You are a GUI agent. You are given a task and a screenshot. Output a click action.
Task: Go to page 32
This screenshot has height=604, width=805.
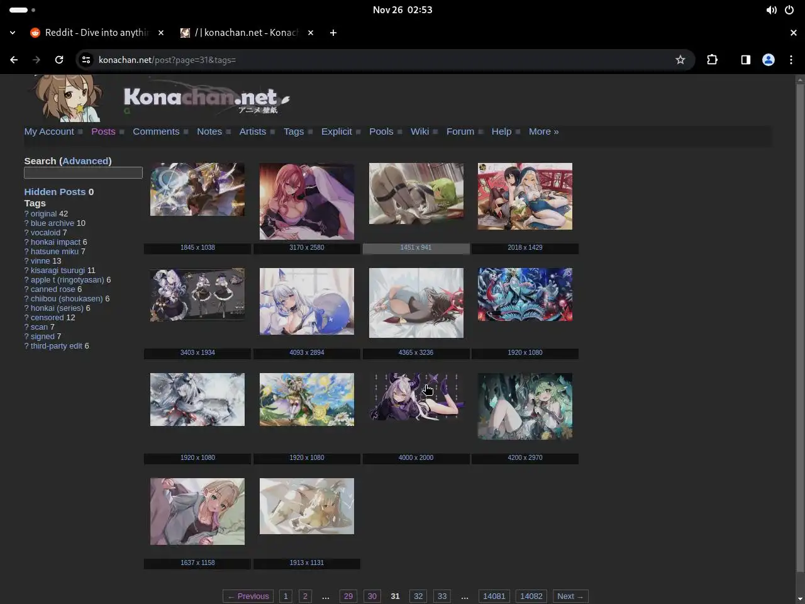click(x=418, y=596)
